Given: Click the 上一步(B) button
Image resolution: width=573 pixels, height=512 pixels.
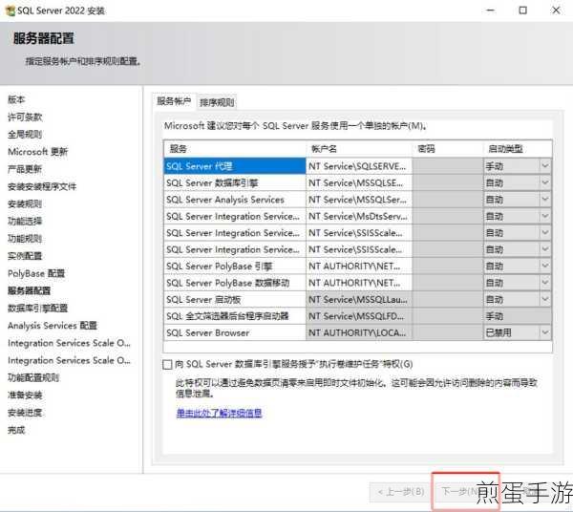Looking at the screenshot, I should [400, 492].
